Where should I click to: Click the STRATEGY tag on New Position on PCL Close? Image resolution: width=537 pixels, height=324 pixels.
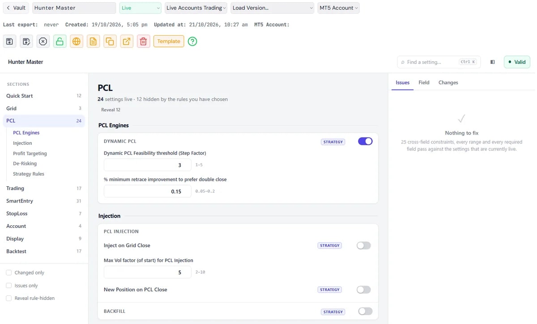point(330,290)
